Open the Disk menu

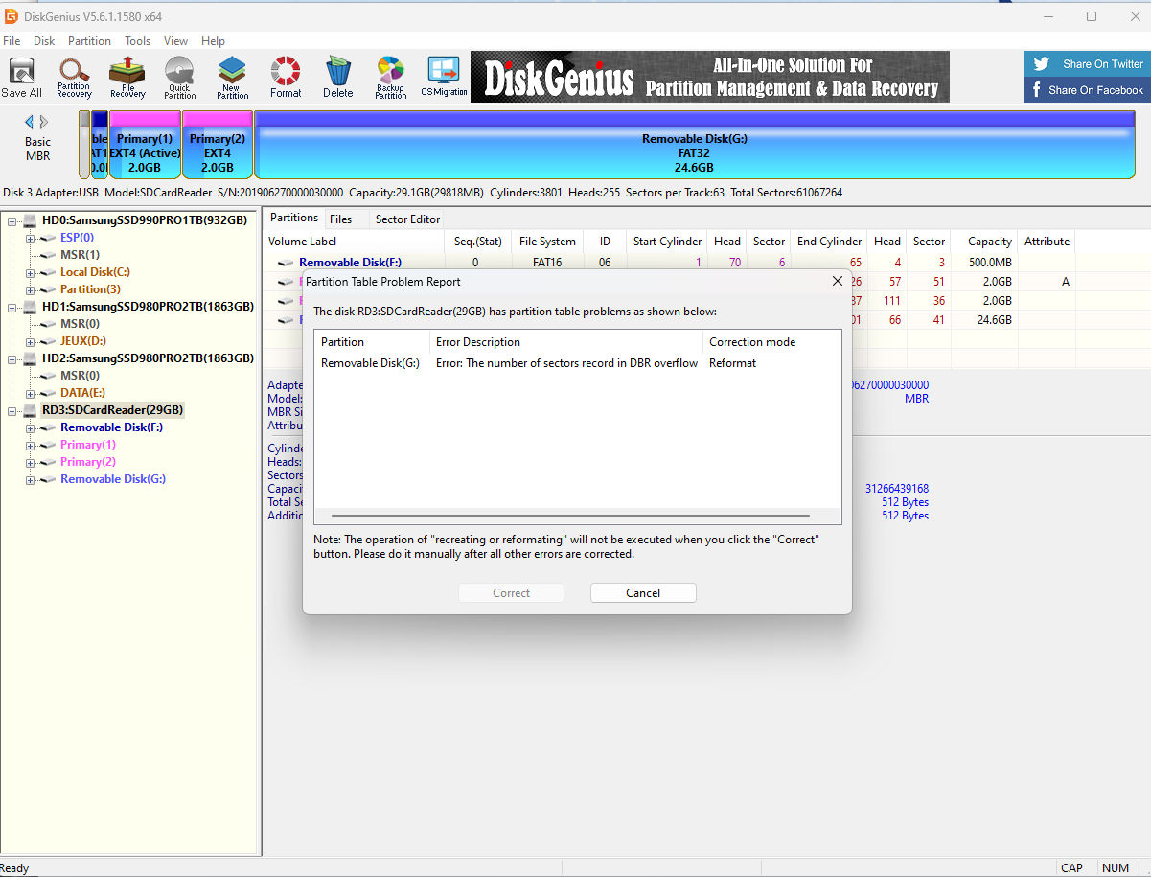click(x=44, y=41)
